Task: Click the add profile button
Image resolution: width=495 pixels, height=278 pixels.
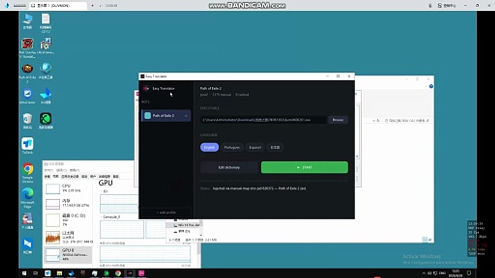Action: tap(166, 212)
